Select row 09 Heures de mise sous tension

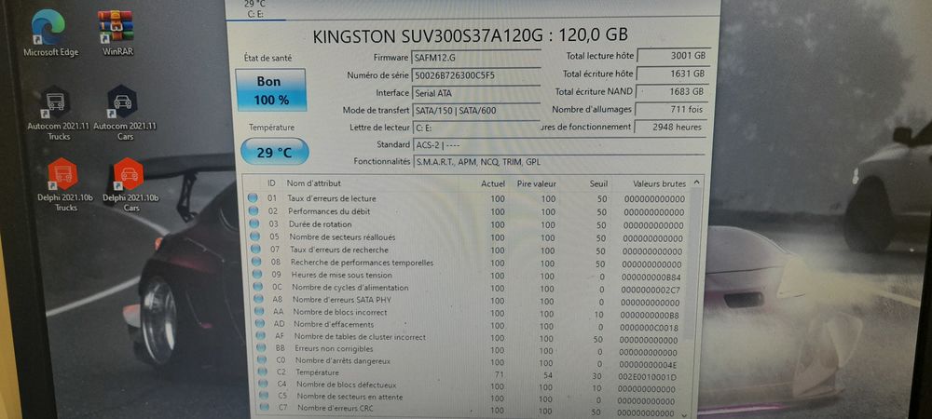467,276
